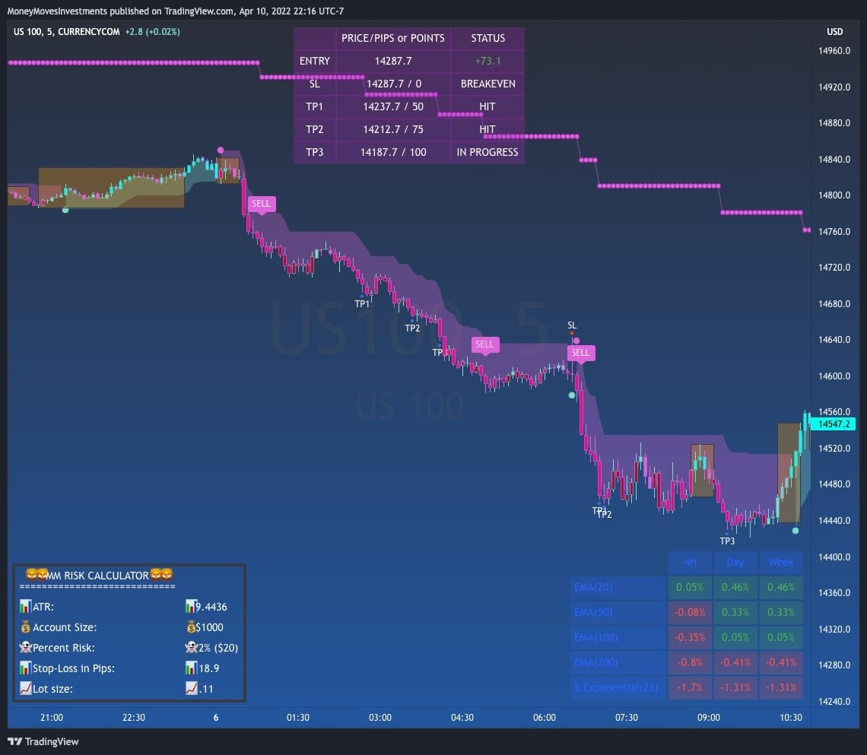The width and height of the screenshot is (867, 755).
Task: Click the 14400.0 level on the price axis
Action: 834,557
